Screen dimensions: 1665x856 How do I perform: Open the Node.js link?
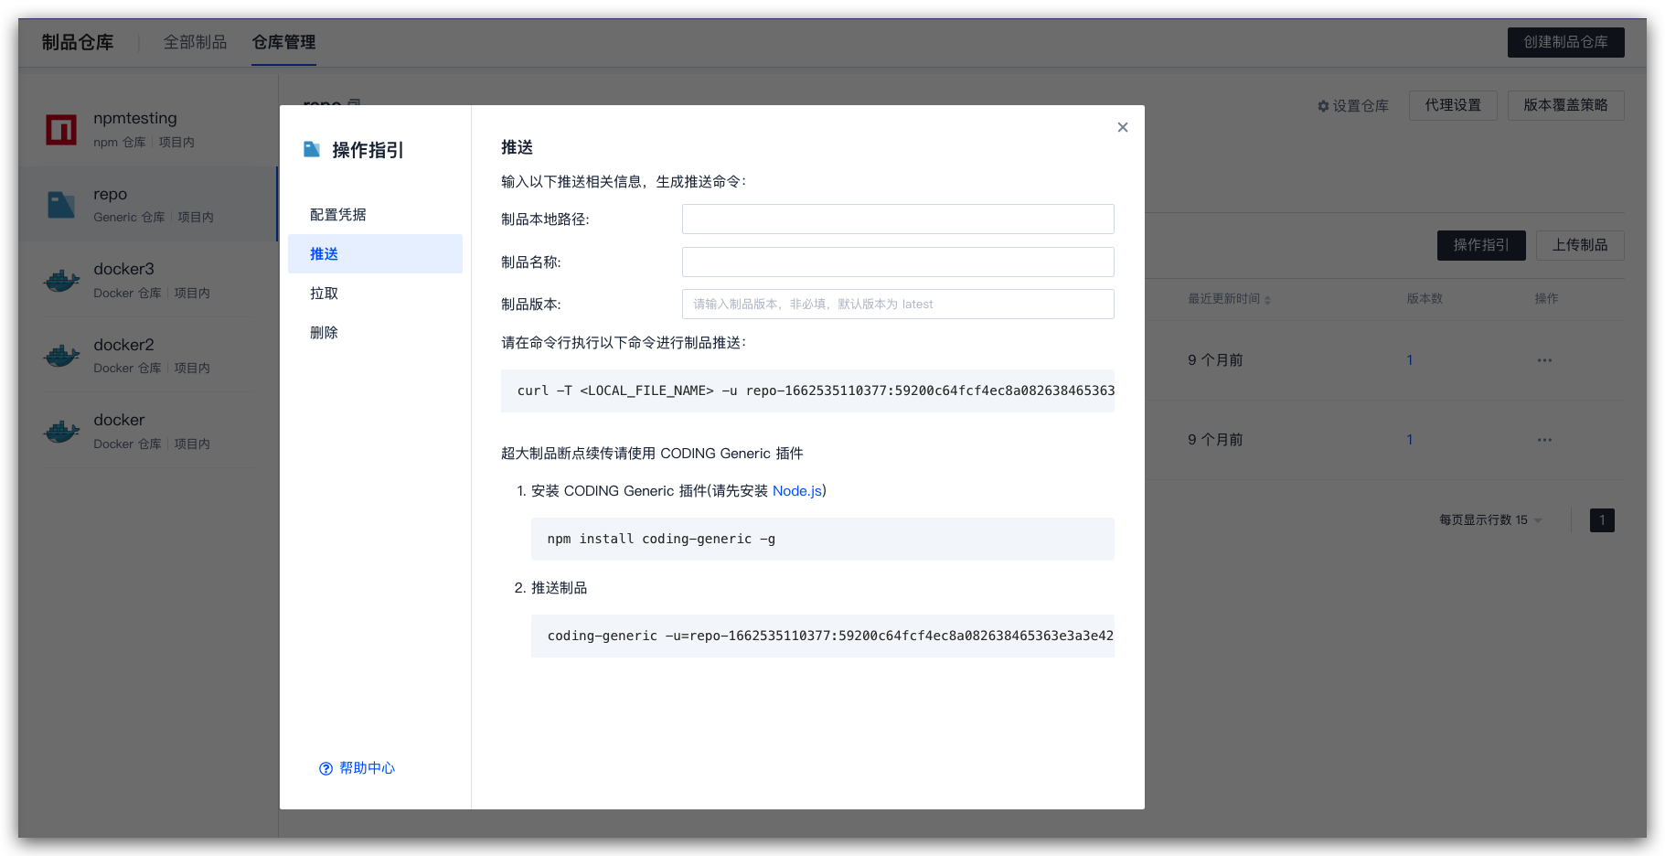[x=797, y=491]
